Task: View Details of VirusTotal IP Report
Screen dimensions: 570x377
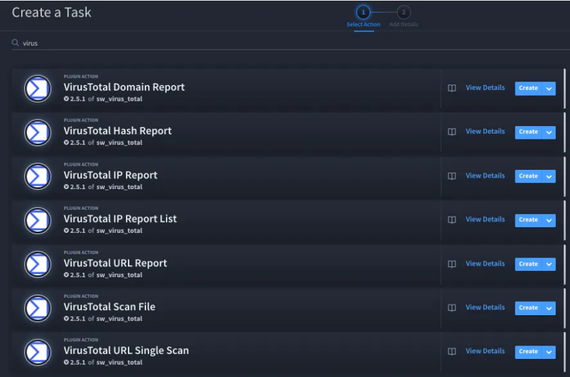Action: coord(485,176)
